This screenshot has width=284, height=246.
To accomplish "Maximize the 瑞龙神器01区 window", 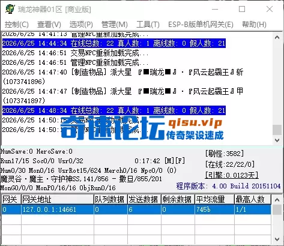I will tap(242, 9).
